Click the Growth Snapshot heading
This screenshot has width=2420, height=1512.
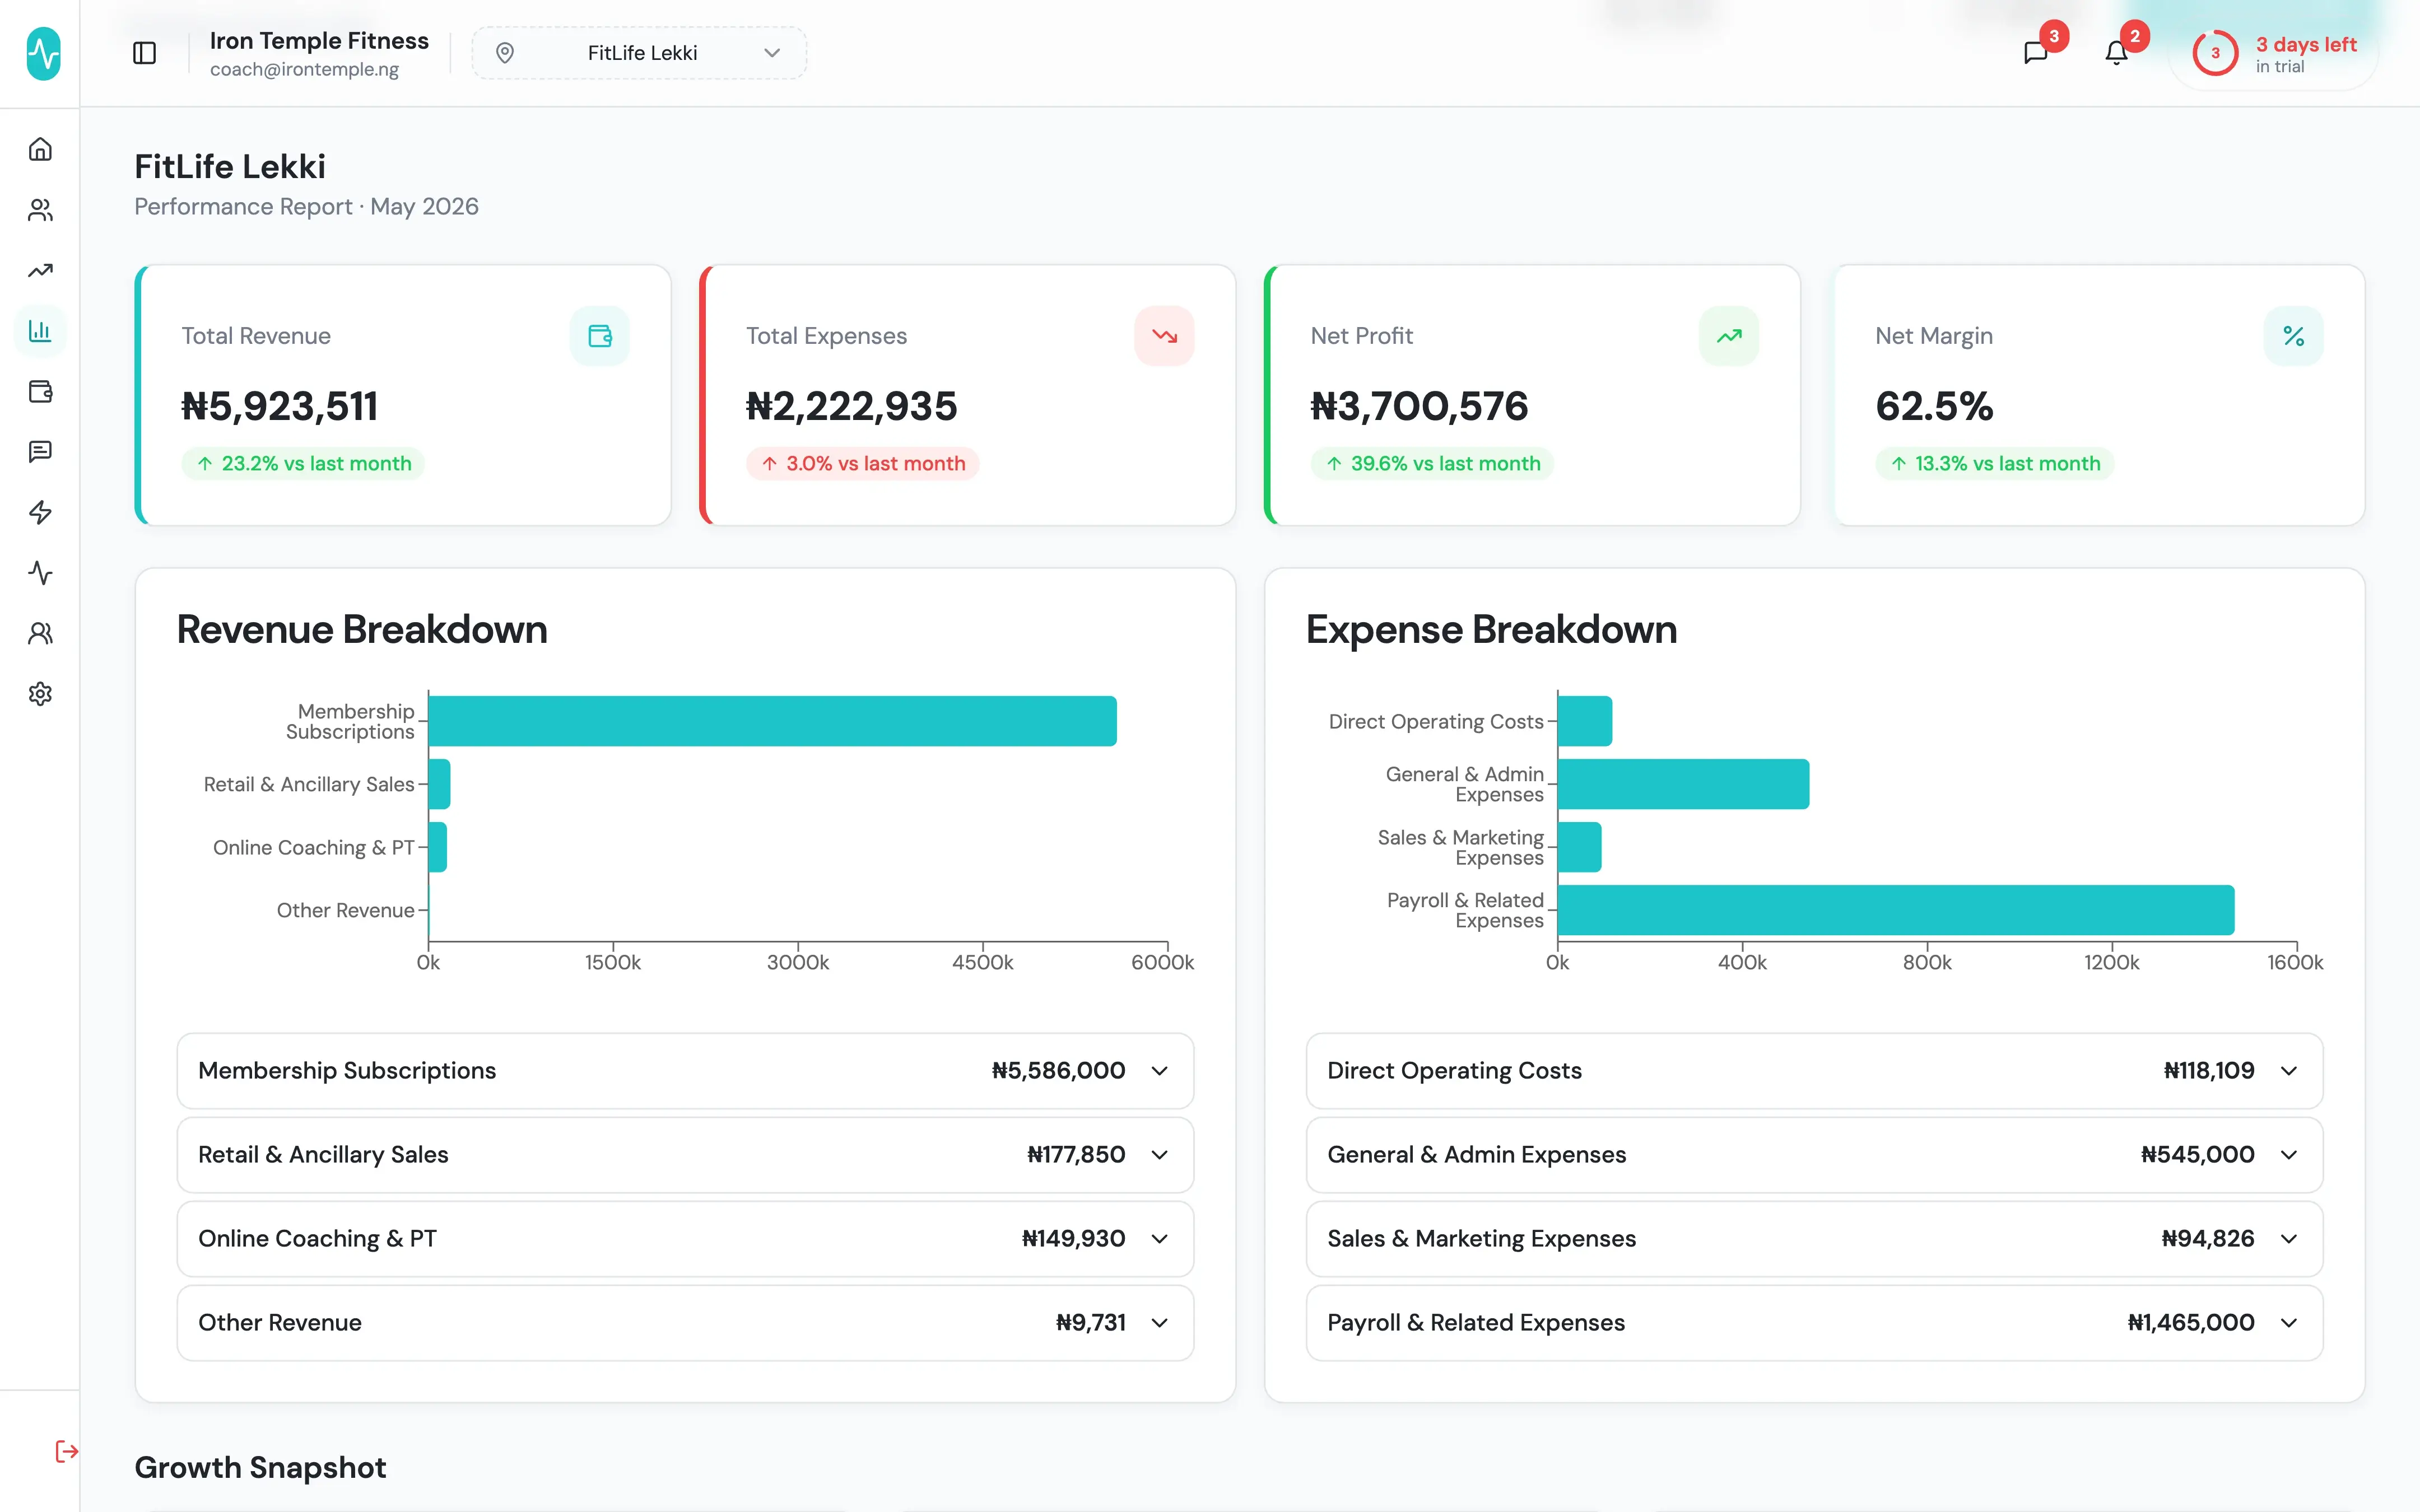260,1467
